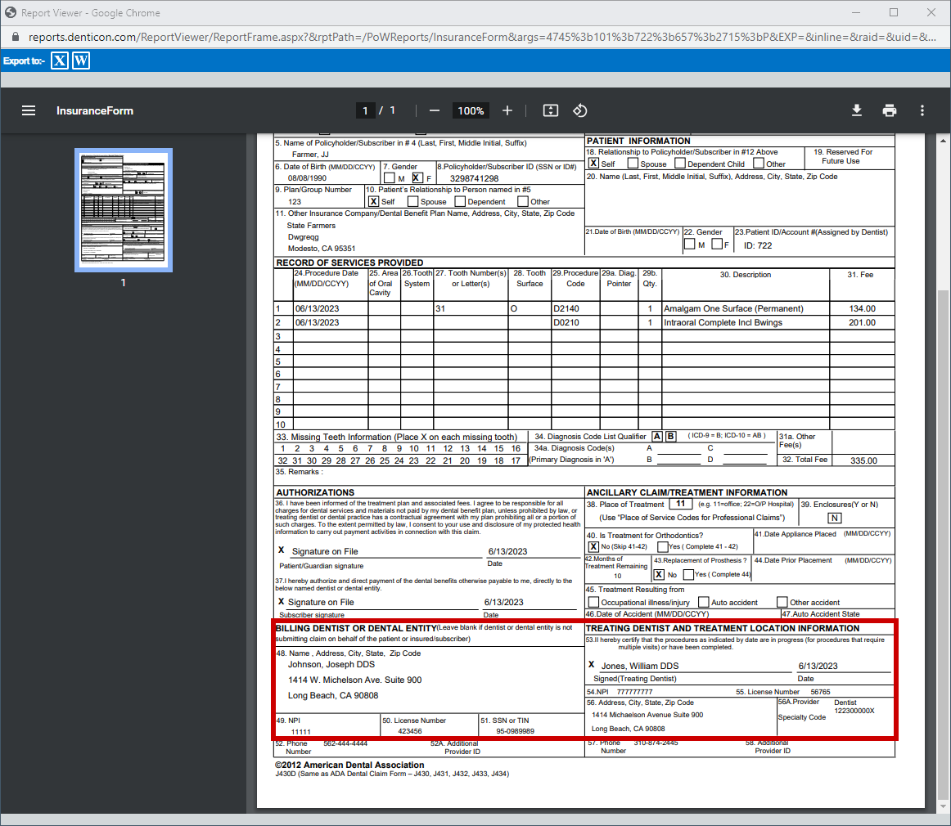Click the 134.00 fee value

click(863, 308)
